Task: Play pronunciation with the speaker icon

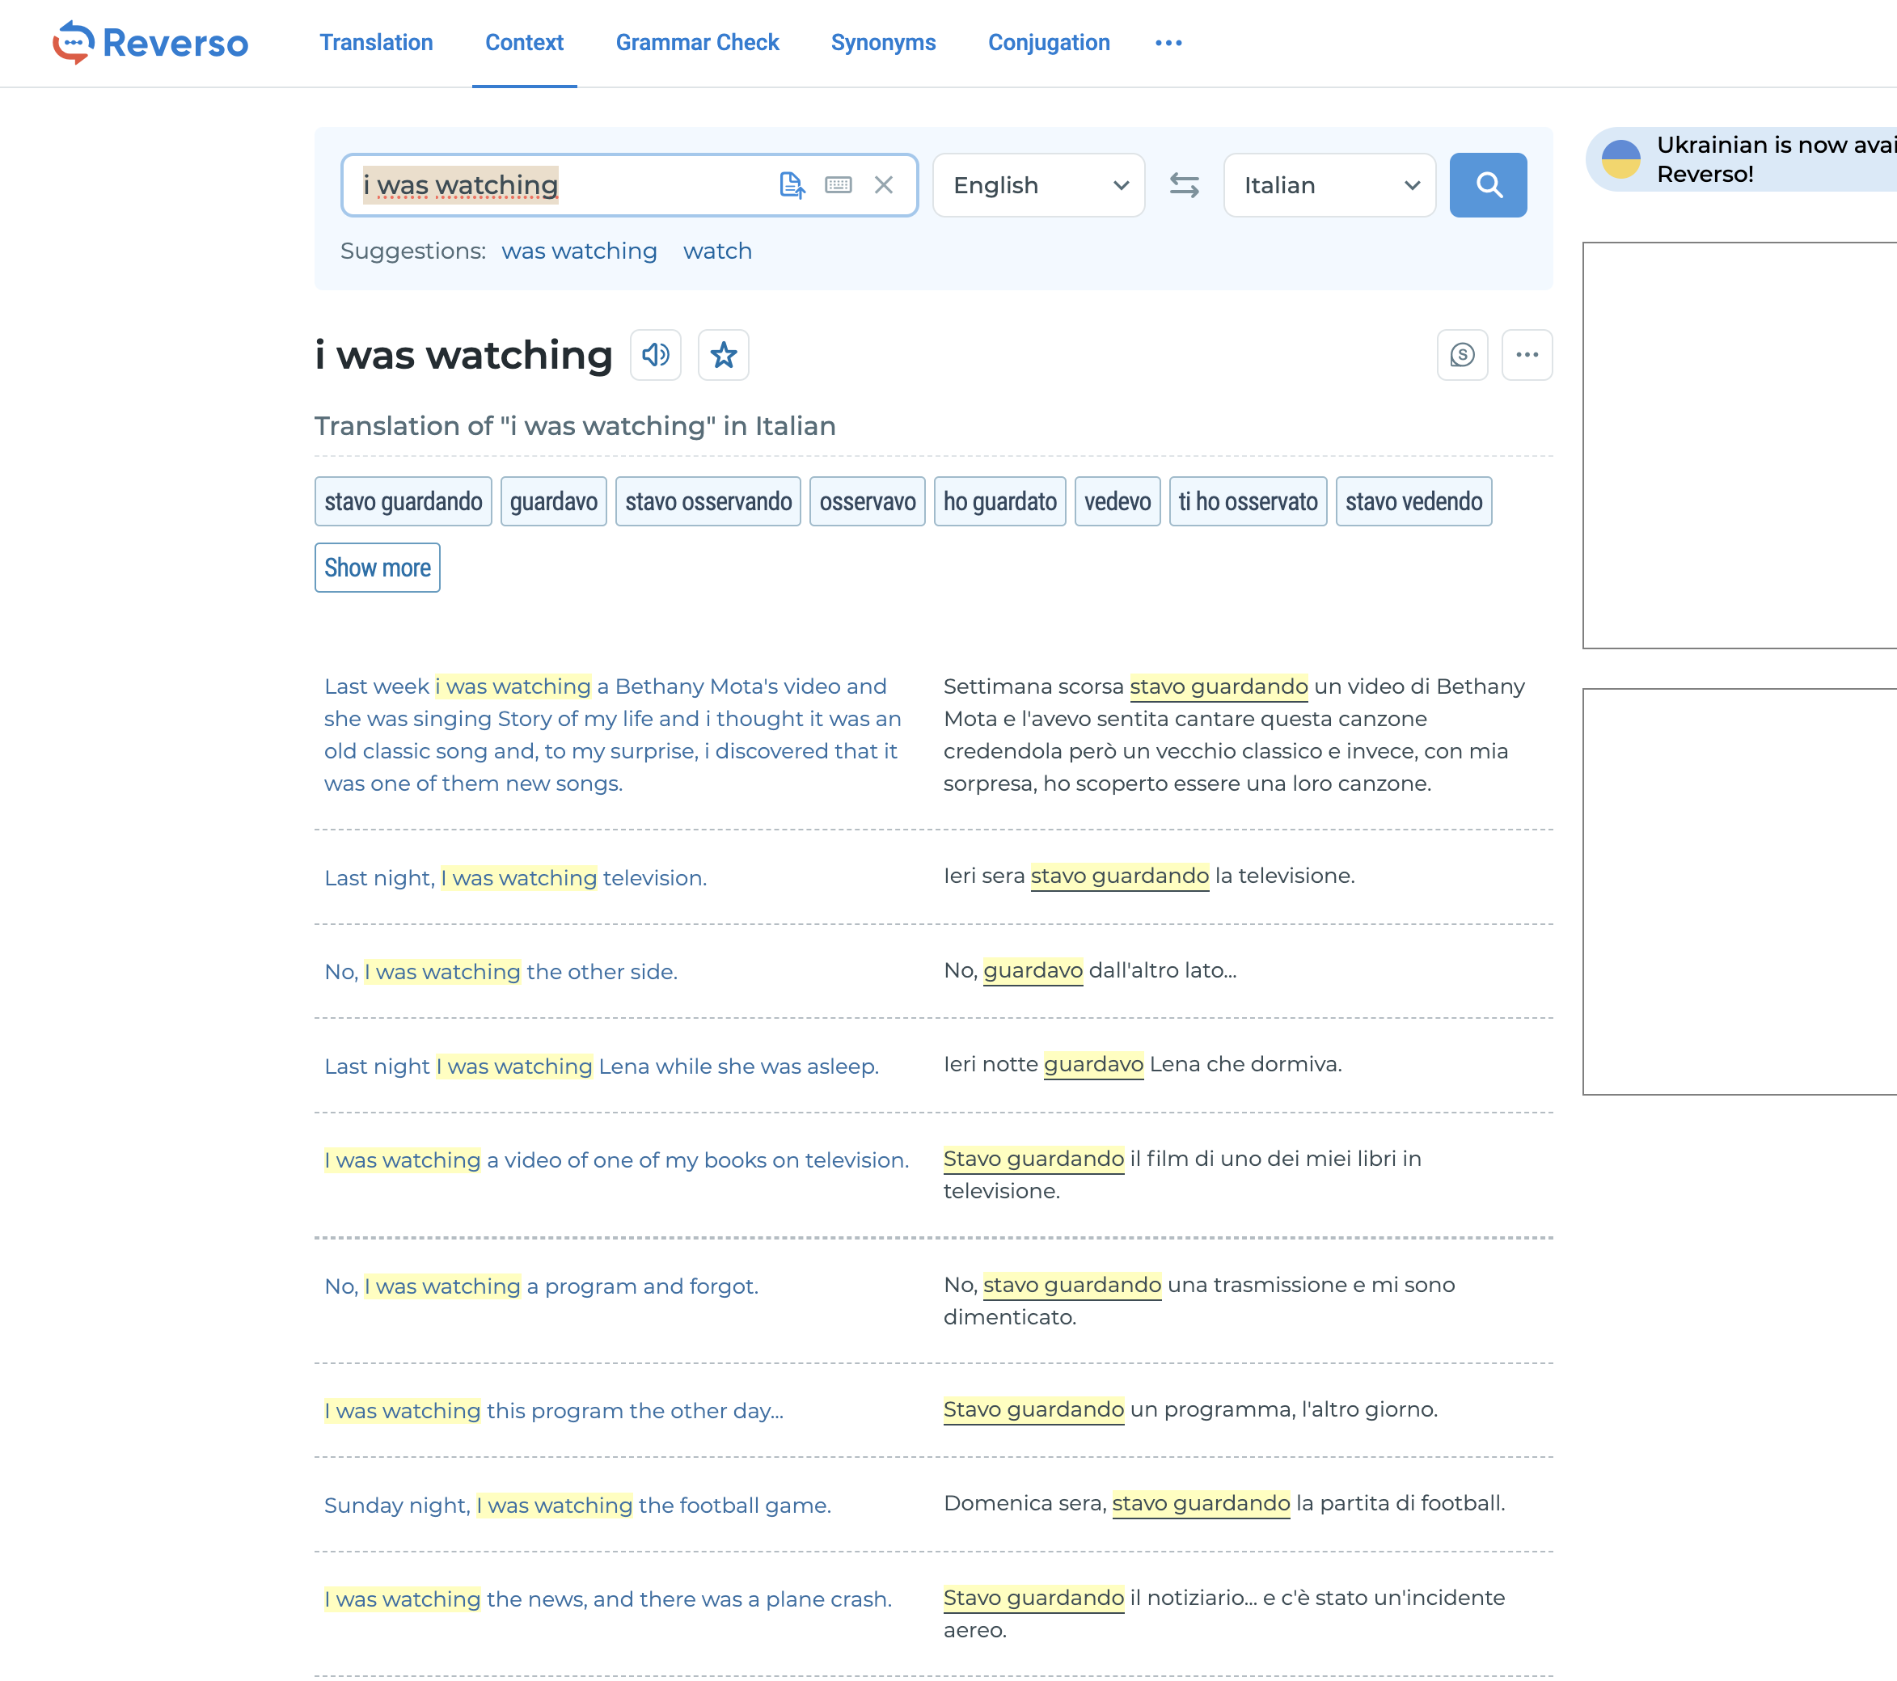Action: point(655,355)
